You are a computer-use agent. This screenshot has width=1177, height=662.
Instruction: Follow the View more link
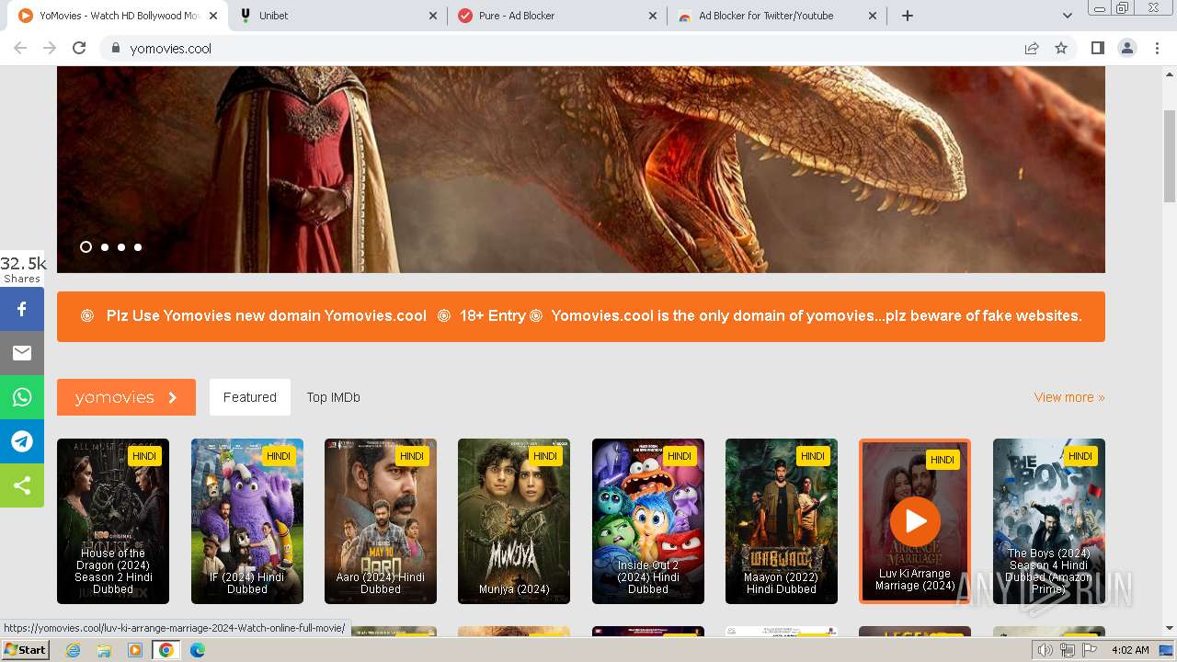pyautogui.click(x=1069, y=397)
